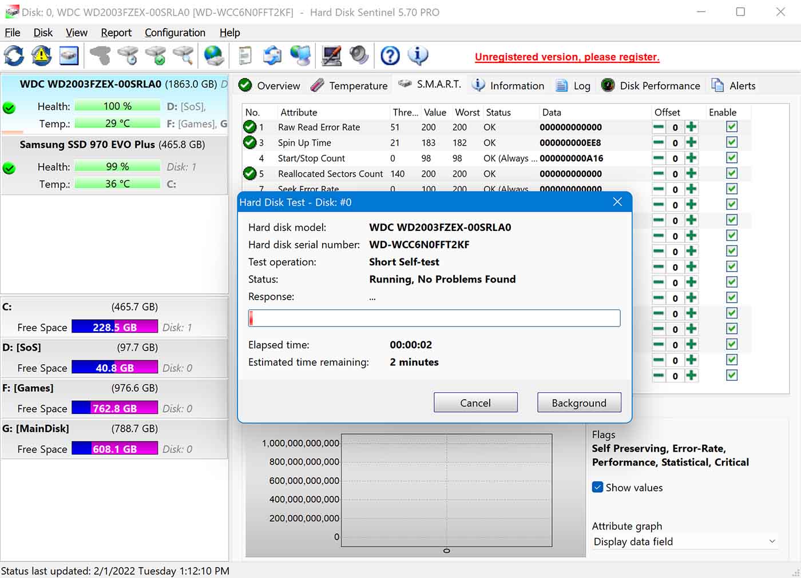Click the Data value 000000000EE8
The height and width of the screenshot is (578, 801).
570,142
